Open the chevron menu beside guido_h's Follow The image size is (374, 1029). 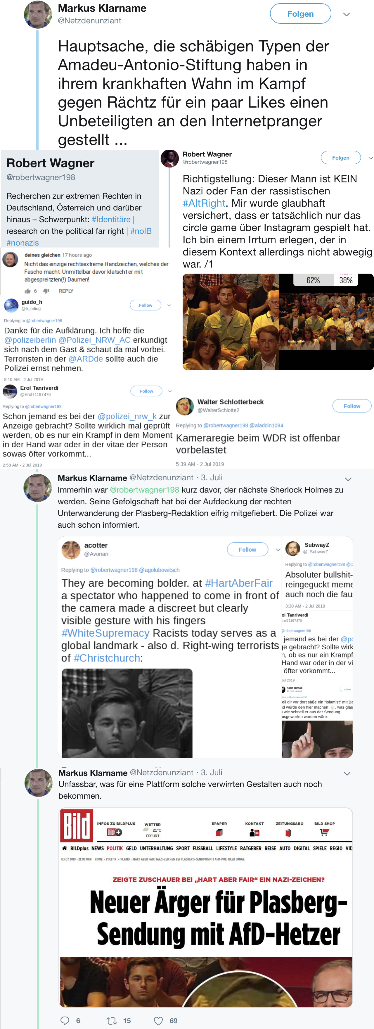coord(169,305)
